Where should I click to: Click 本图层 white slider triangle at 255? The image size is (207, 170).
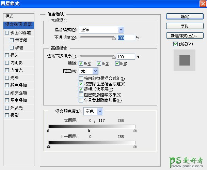click(x=135, y=130)
